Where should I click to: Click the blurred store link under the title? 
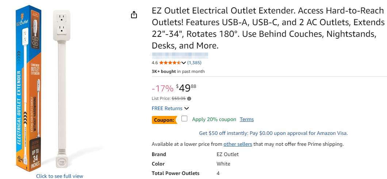click(x=180, y=55)
